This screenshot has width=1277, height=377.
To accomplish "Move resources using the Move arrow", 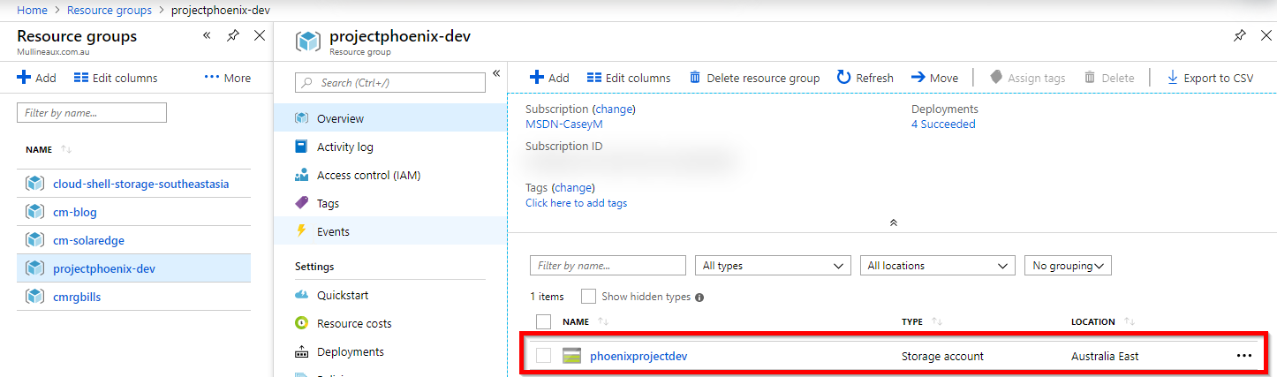I will (918, 78).
